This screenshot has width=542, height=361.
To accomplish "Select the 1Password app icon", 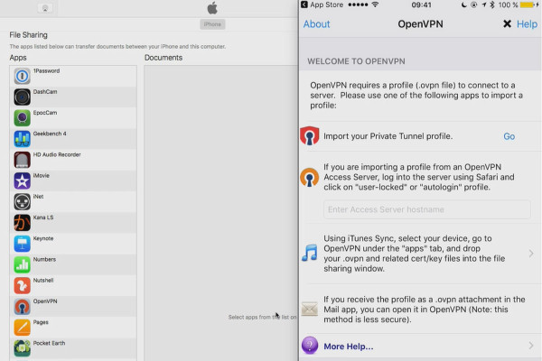I will (22, 76).
